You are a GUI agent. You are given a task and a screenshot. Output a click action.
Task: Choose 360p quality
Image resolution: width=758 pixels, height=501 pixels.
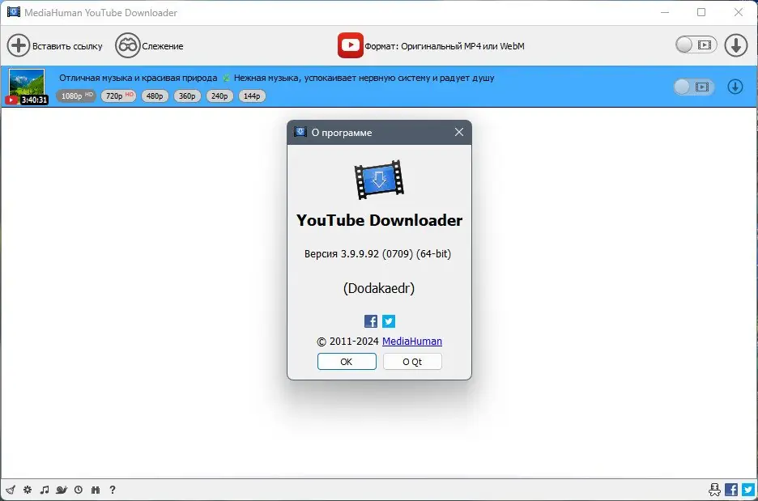tap(187, 96)
